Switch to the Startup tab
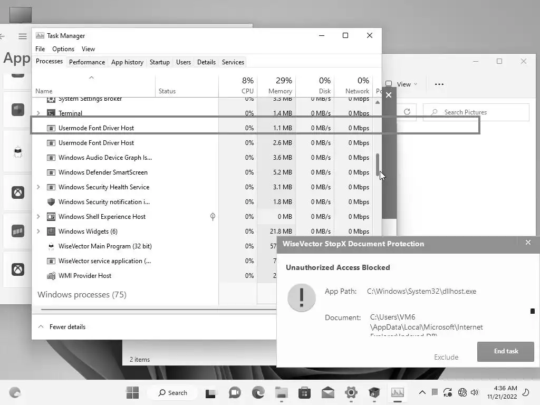This screenshot has width=540, height=405. 159,62
